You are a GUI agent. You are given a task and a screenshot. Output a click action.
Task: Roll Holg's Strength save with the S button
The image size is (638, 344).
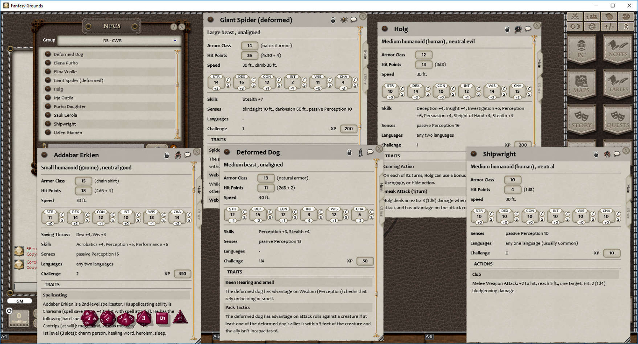(403, 94)
